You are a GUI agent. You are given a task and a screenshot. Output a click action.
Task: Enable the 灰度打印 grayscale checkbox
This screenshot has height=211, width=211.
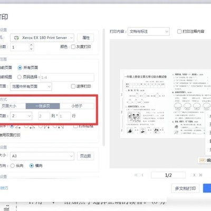(73, 47)
